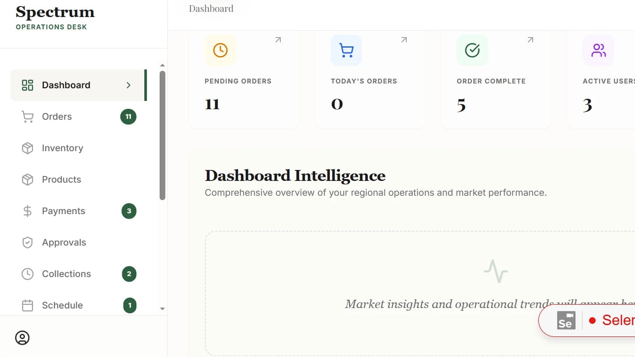635x357 pixels.
Task: Select the Order Complete checkmark icon
Action: (x=472, y=50)
